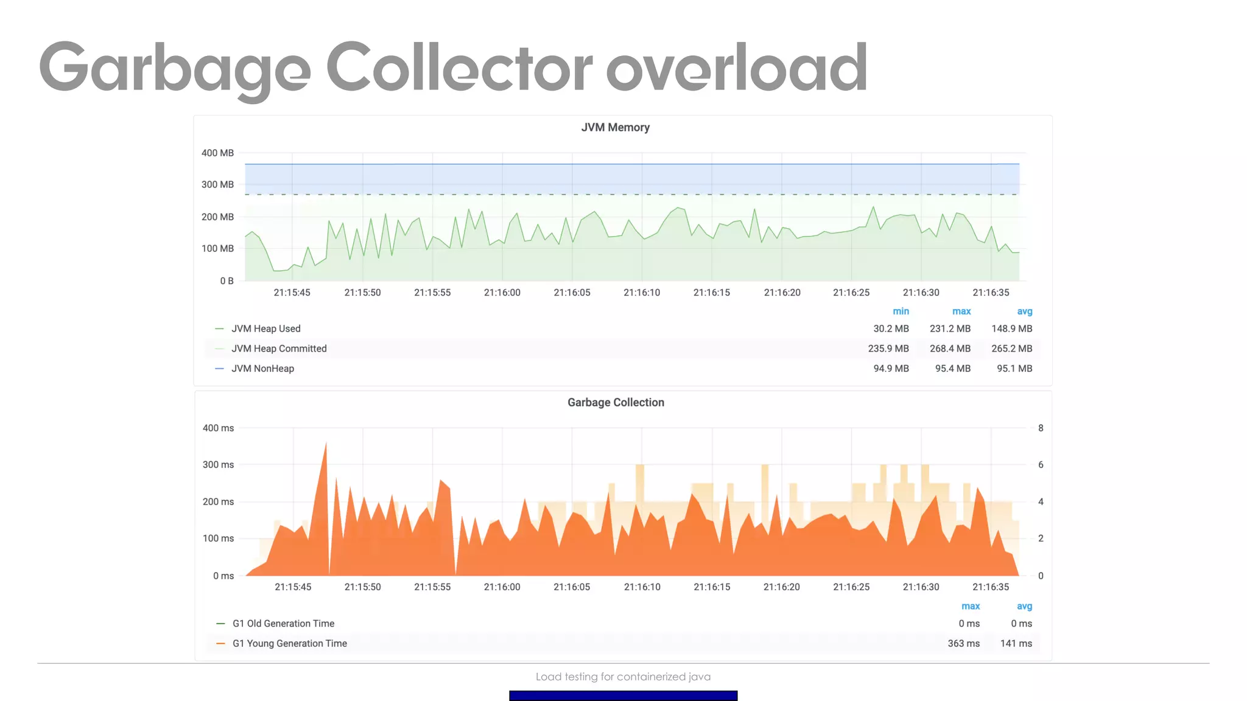Click the 21:15:45 time label in JVM Memory chart
The width and height of the screenshot is (1247, 701).
[292, 293]
